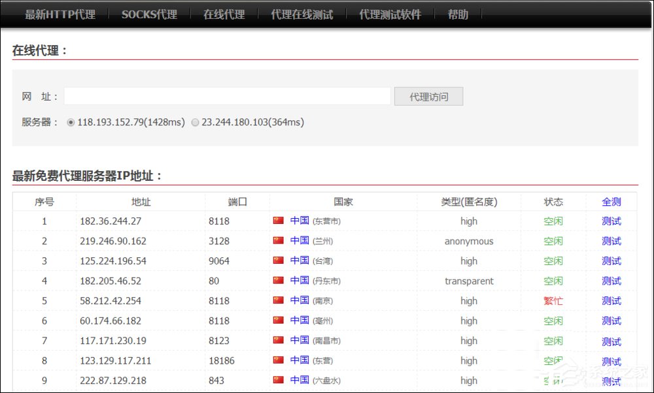The image size is (654, 393).
Task: Select IP address 123.129.117.211
Action: [116, 361]
